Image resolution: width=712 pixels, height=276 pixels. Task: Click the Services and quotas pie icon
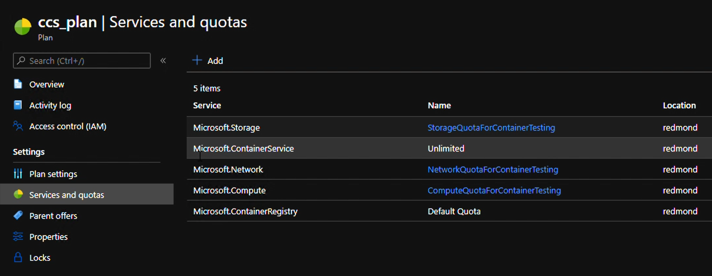[x=18, y=195]
